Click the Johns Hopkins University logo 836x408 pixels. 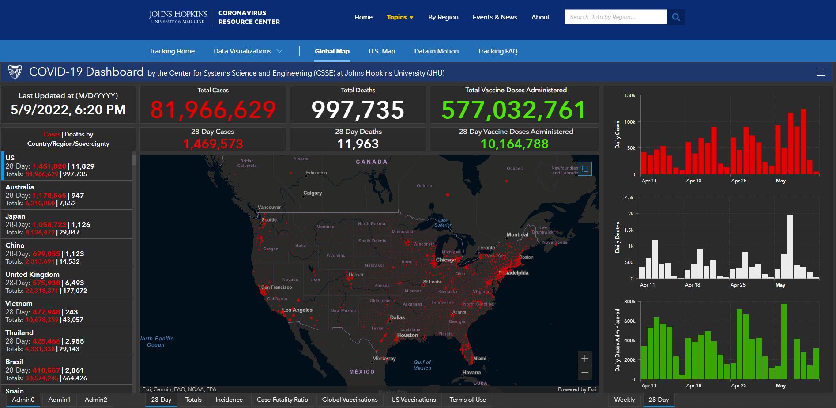coord(178,17)
